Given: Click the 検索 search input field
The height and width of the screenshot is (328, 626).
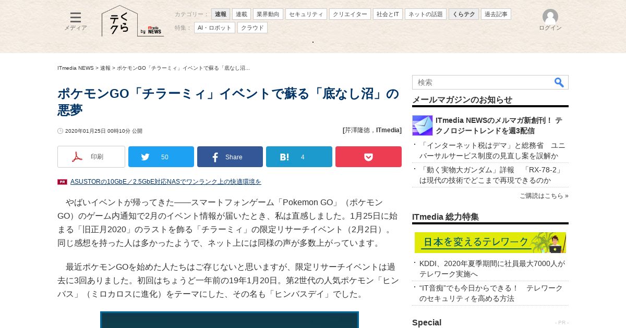Looking at the screenshot, I should coord(483,82).
